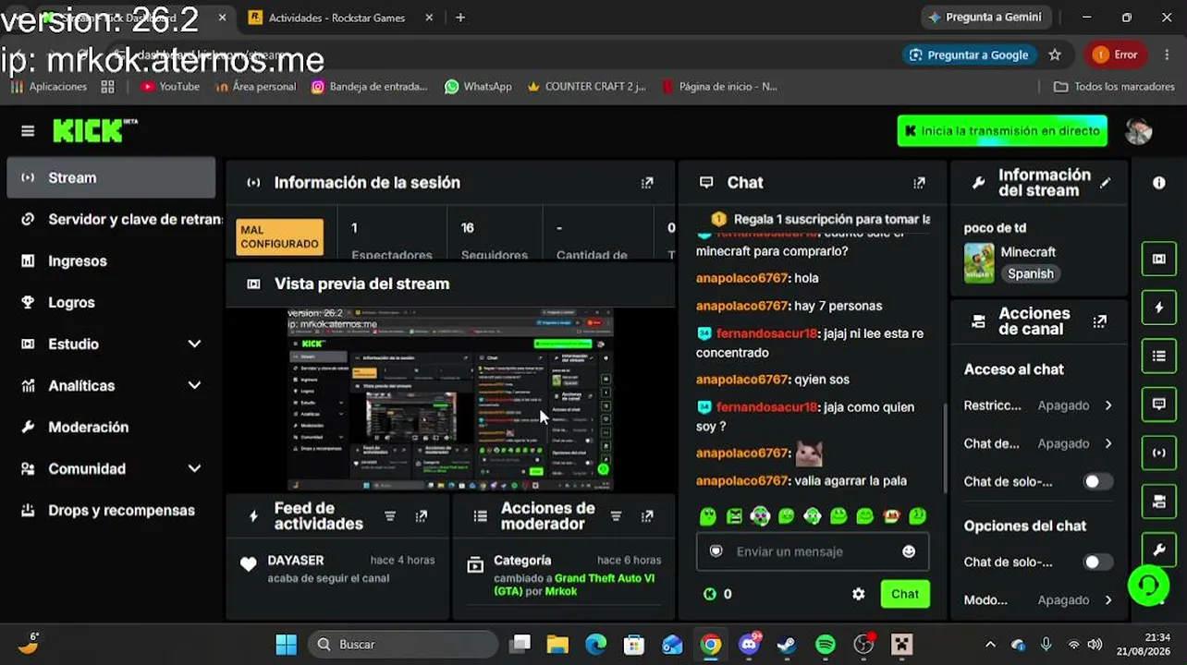Open the WhatsApp bookmark

click(478, 87)
